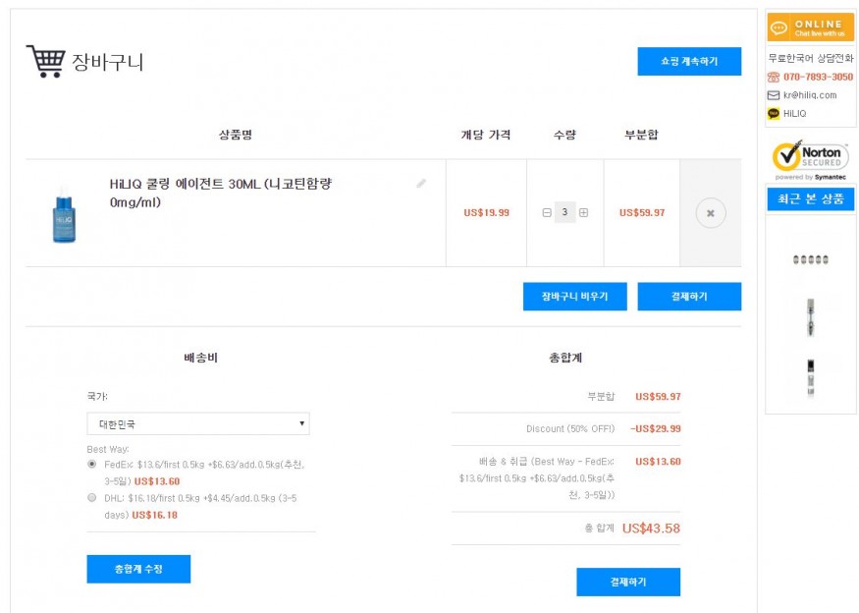
Task: Open the 대한민국 country dropdown
Action: coord(198,424)
